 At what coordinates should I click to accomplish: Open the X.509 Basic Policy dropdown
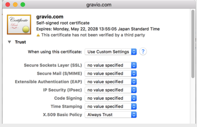tap(111, 115)
